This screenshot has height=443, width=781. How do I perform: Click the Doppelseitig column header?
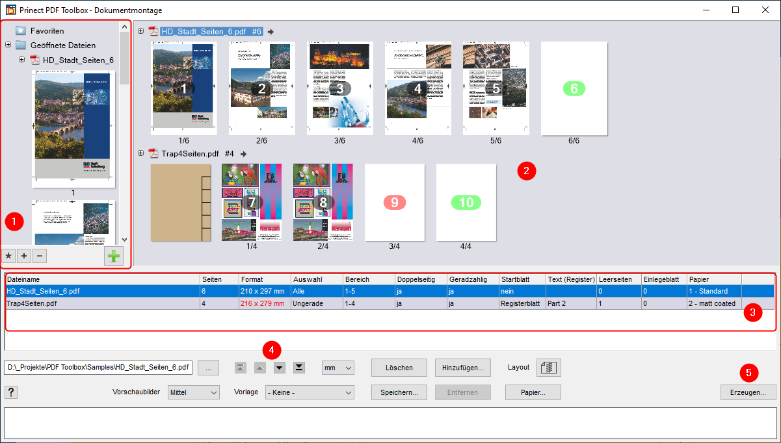click(x=421, y=279)
